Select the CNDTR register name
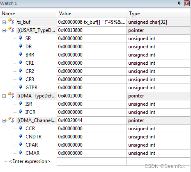 33,137
